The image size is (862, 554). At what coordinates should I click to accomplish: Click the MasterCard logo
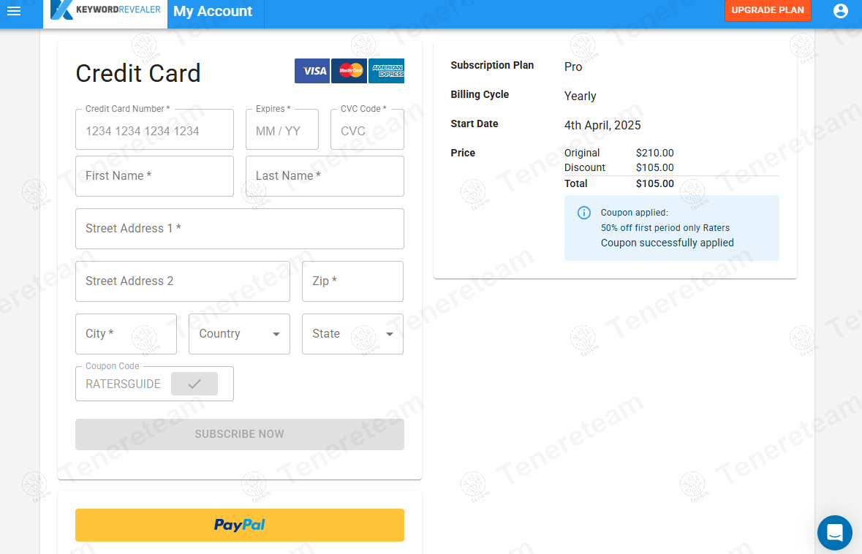[349, 71]
